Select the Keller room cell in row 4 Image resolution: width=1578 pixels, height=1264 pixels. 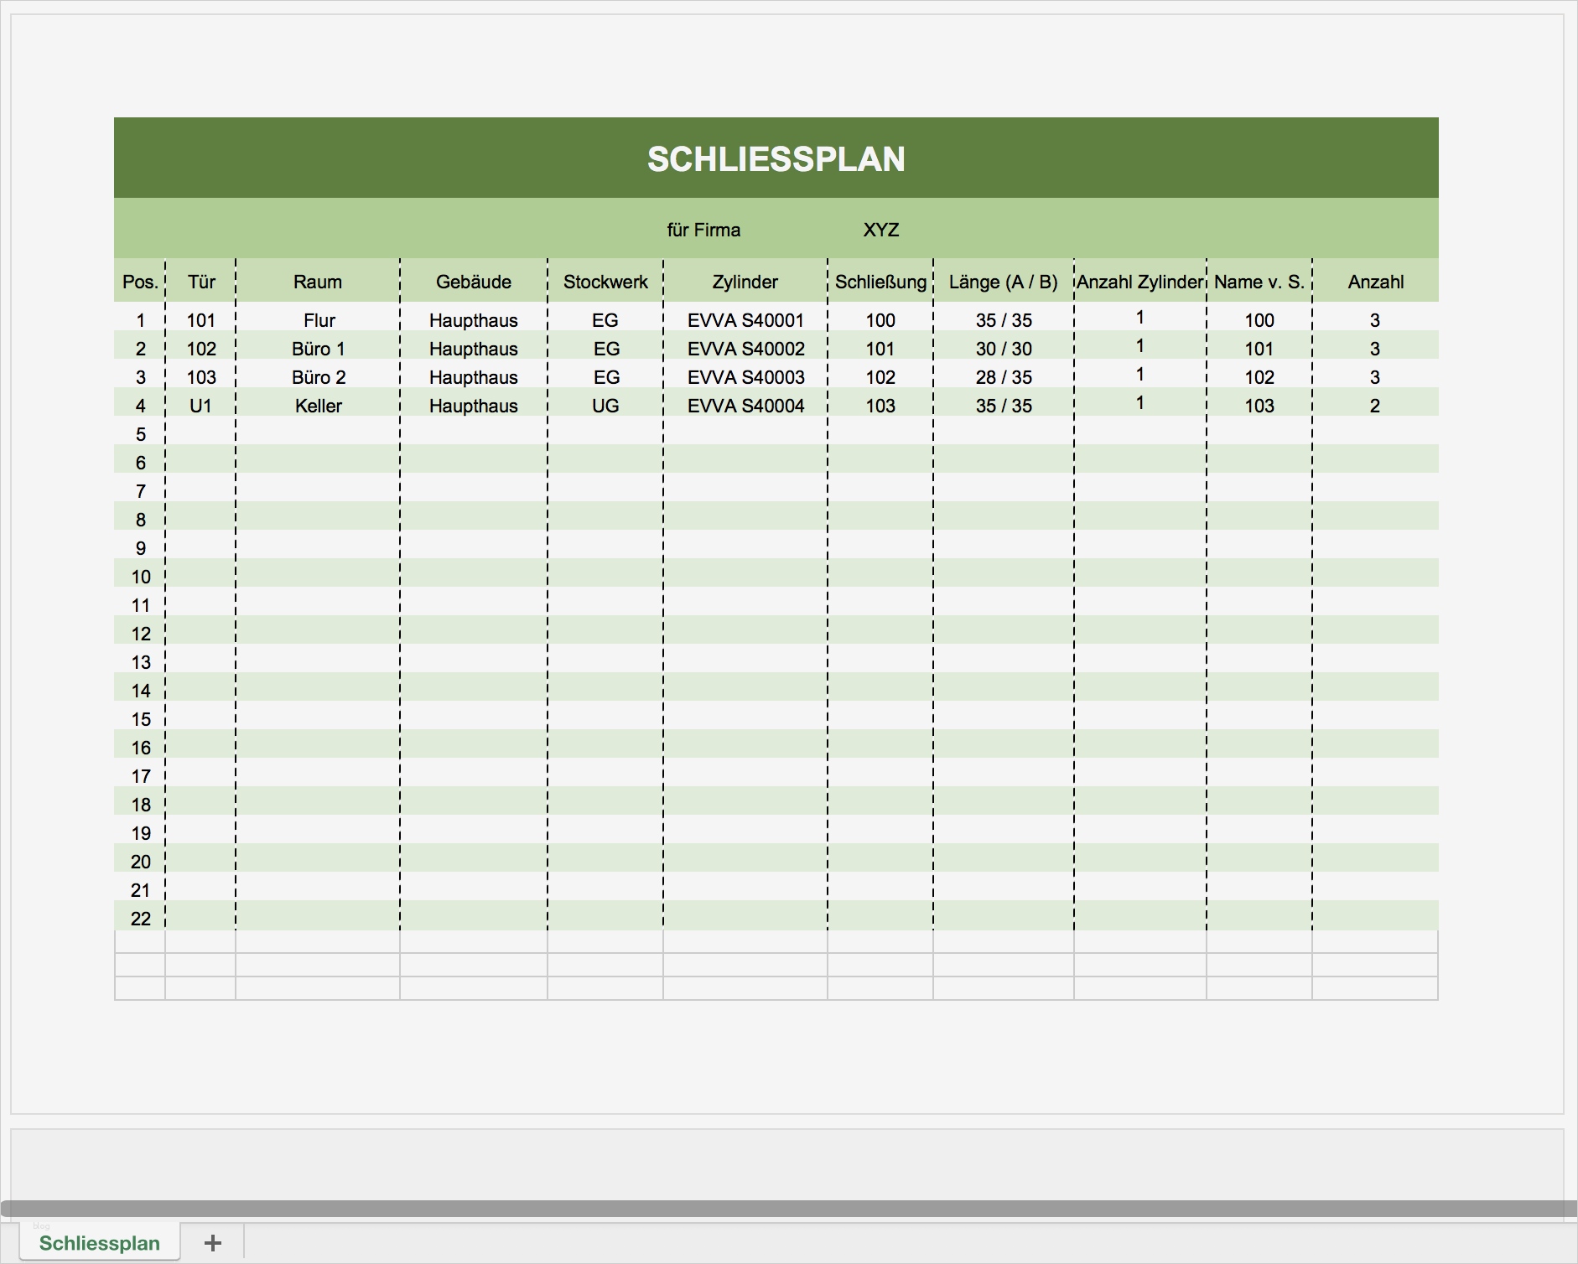pos(318,406)
